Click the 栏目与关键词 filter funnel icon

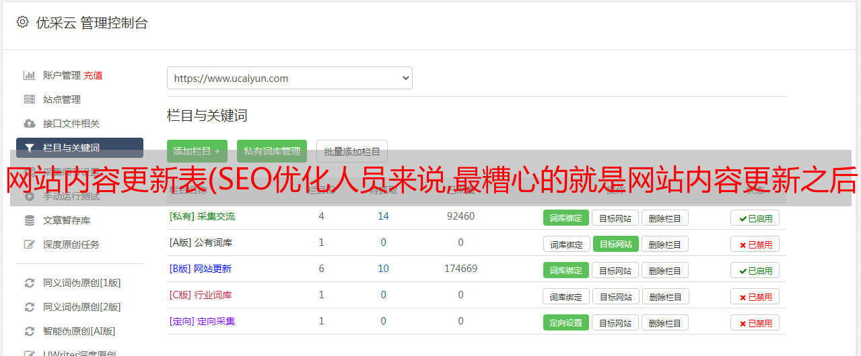click(x=30, y=148)
